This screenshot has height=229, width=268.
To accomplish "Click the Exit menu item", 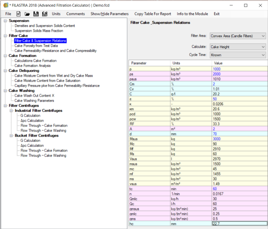I will [x=217, y=14].
